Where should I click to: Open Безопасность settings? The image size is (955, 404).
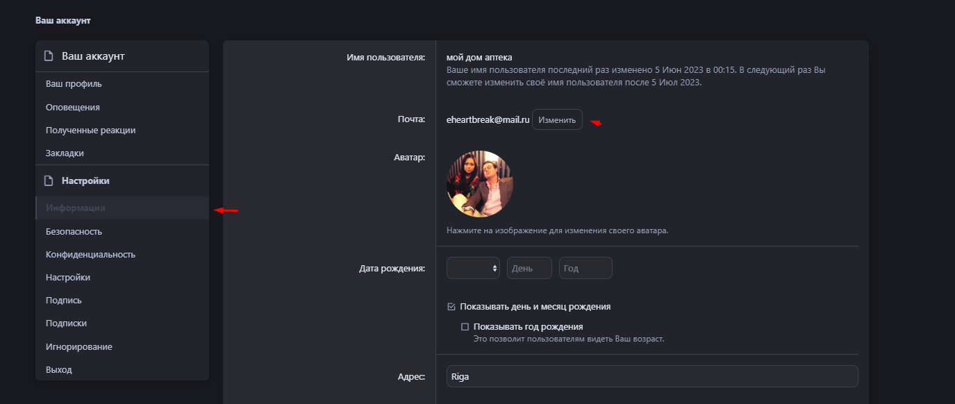tap(74, 232)
